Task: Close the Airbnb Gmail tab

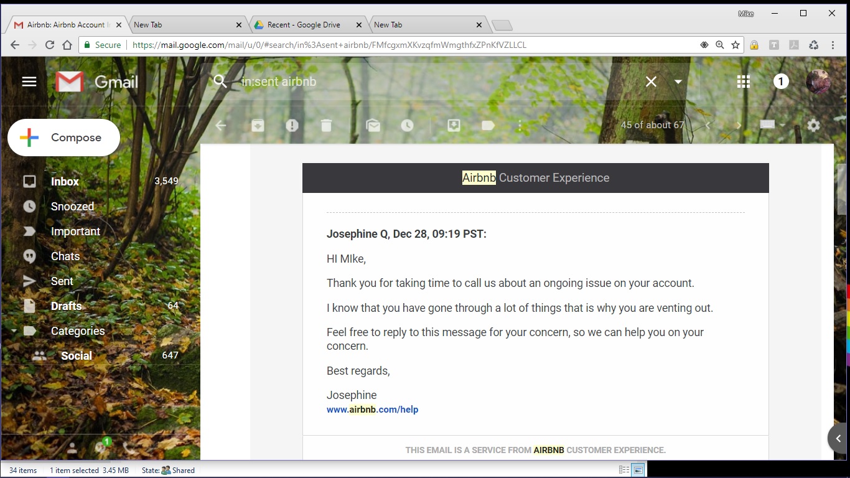Action: pyautogui.click(x=118, y=25)
